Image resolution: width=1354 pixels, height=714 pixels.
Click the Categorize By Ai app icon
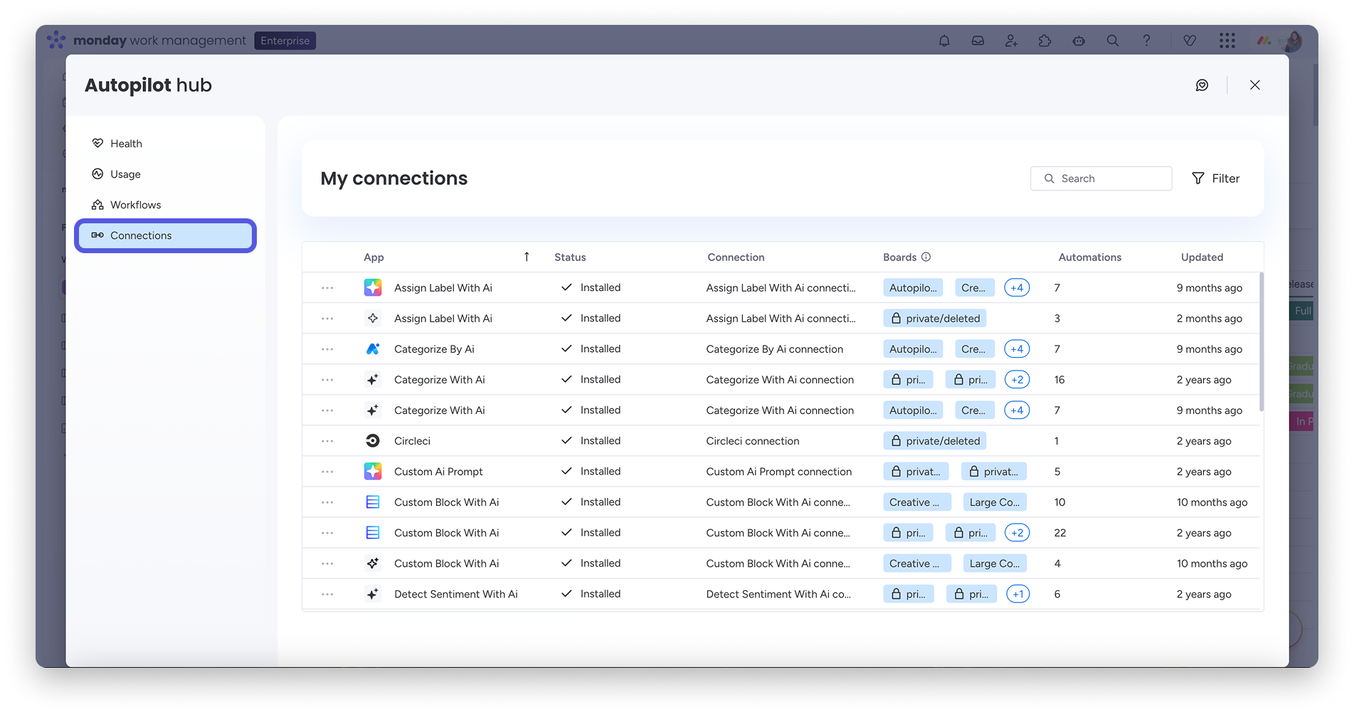coord(373,349)
